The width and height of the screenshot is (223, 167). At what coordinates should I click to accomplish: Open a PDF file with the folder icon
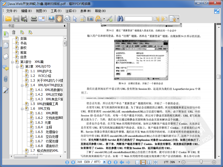pyautogui.click(x=8, y=19)
